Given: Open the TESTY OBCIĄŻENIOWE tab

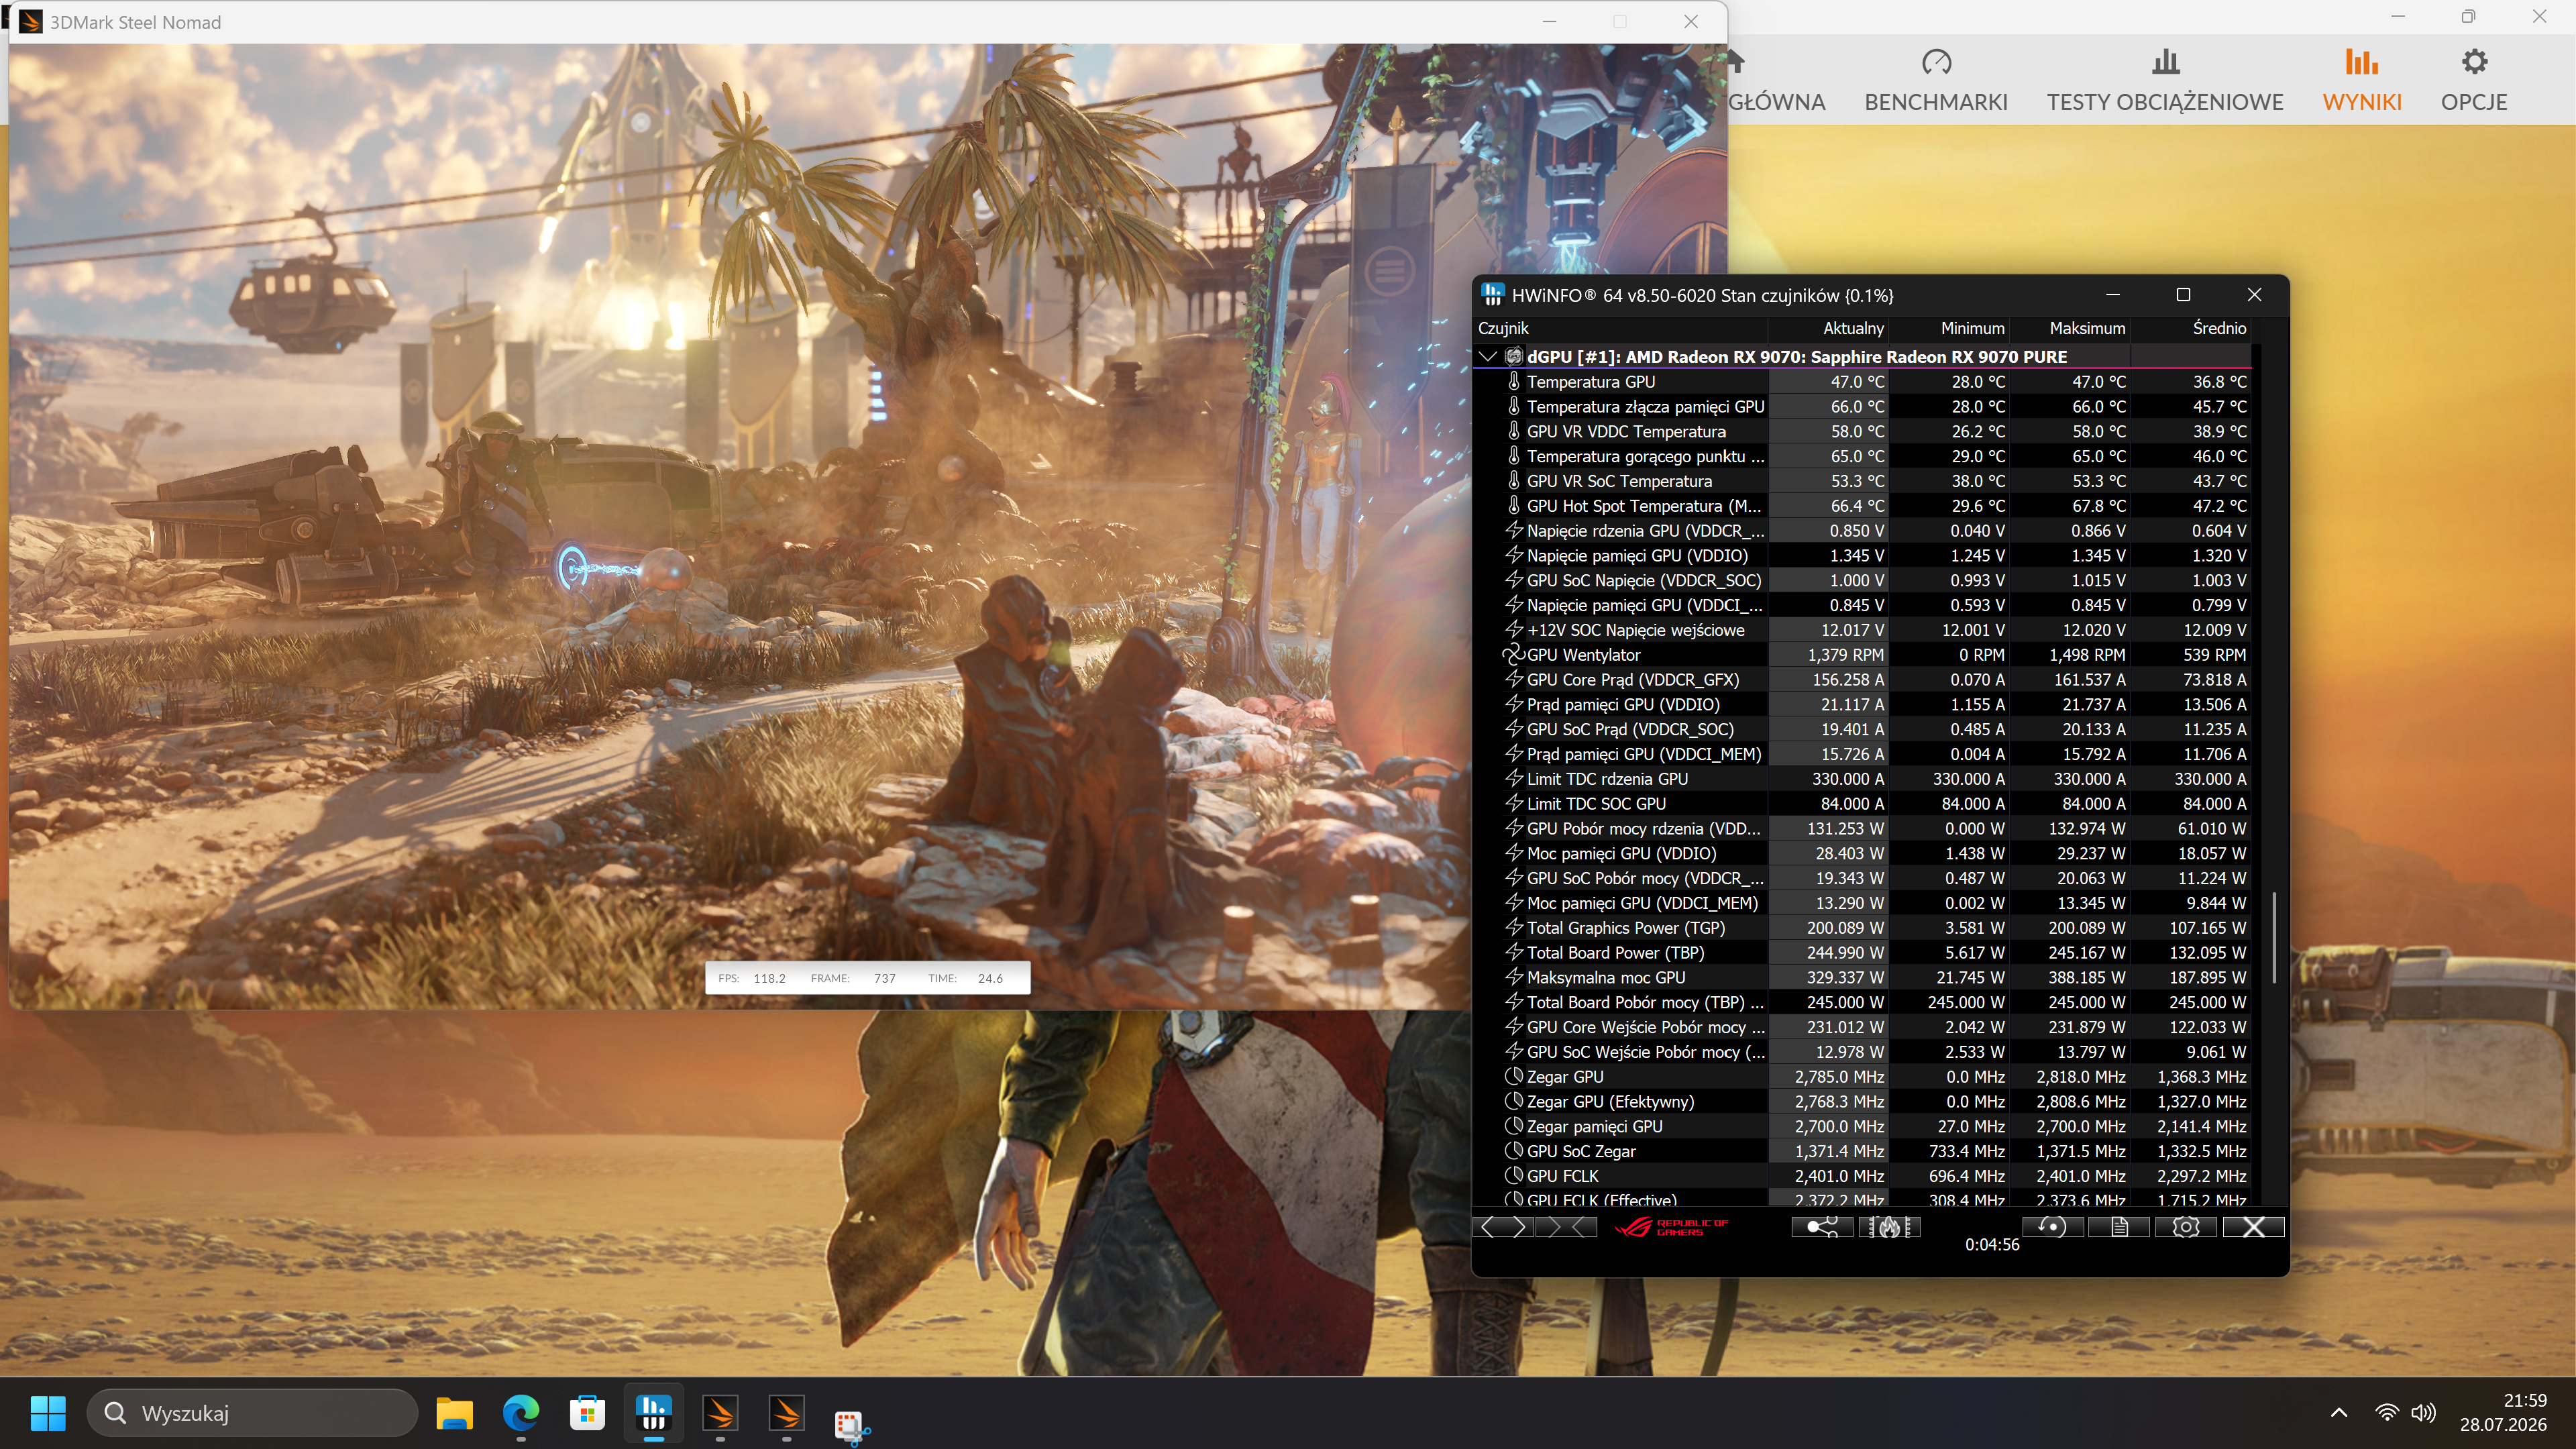Looking at the screenshot, I should (2165, 80).
